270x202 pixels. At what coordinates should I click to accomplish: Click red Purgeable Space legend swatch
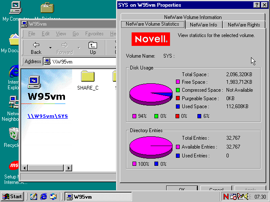[x=178, y=98]
